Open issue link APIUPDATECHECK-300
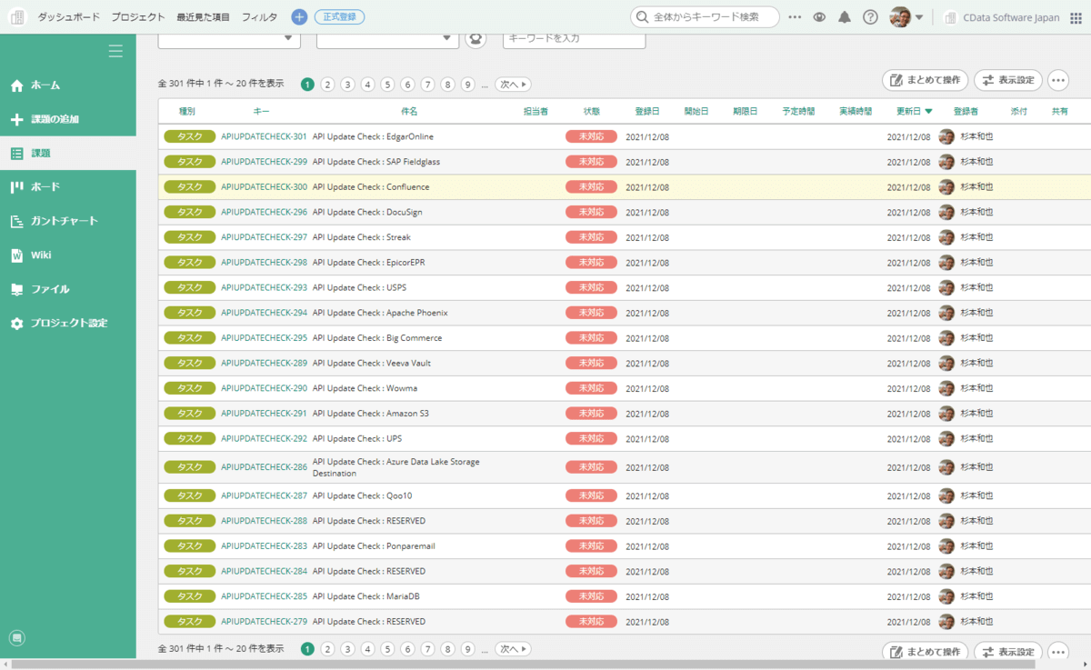 tap(264, 187)
